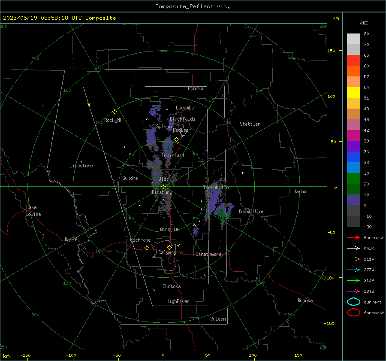This screenshot has width=386, height=361.
Task: Select the Strathmore label
Action: 208,254
